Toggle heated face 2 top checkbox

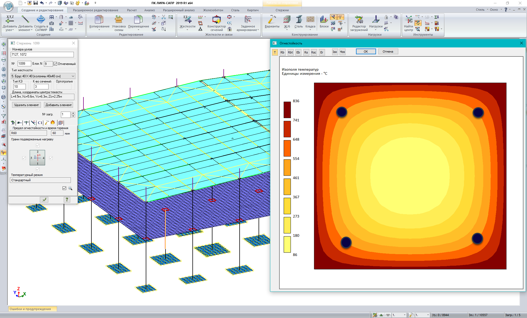click(38, 145)
